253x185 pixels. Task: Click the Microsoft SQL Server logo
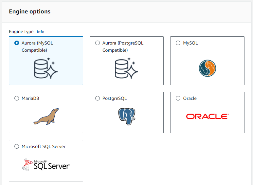point(46,164)
